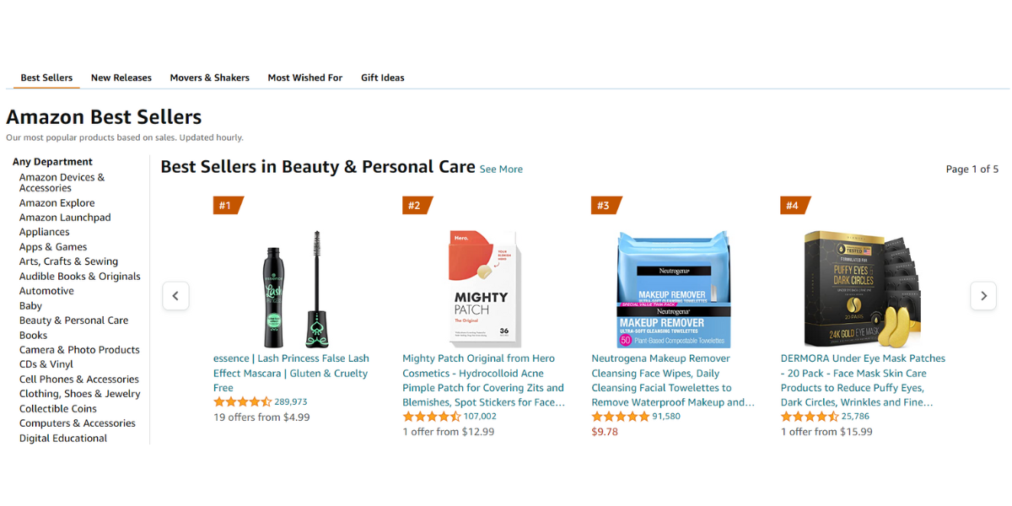
Task: Select Arts, Crafts & Sewing department
Action: point(68,261)
